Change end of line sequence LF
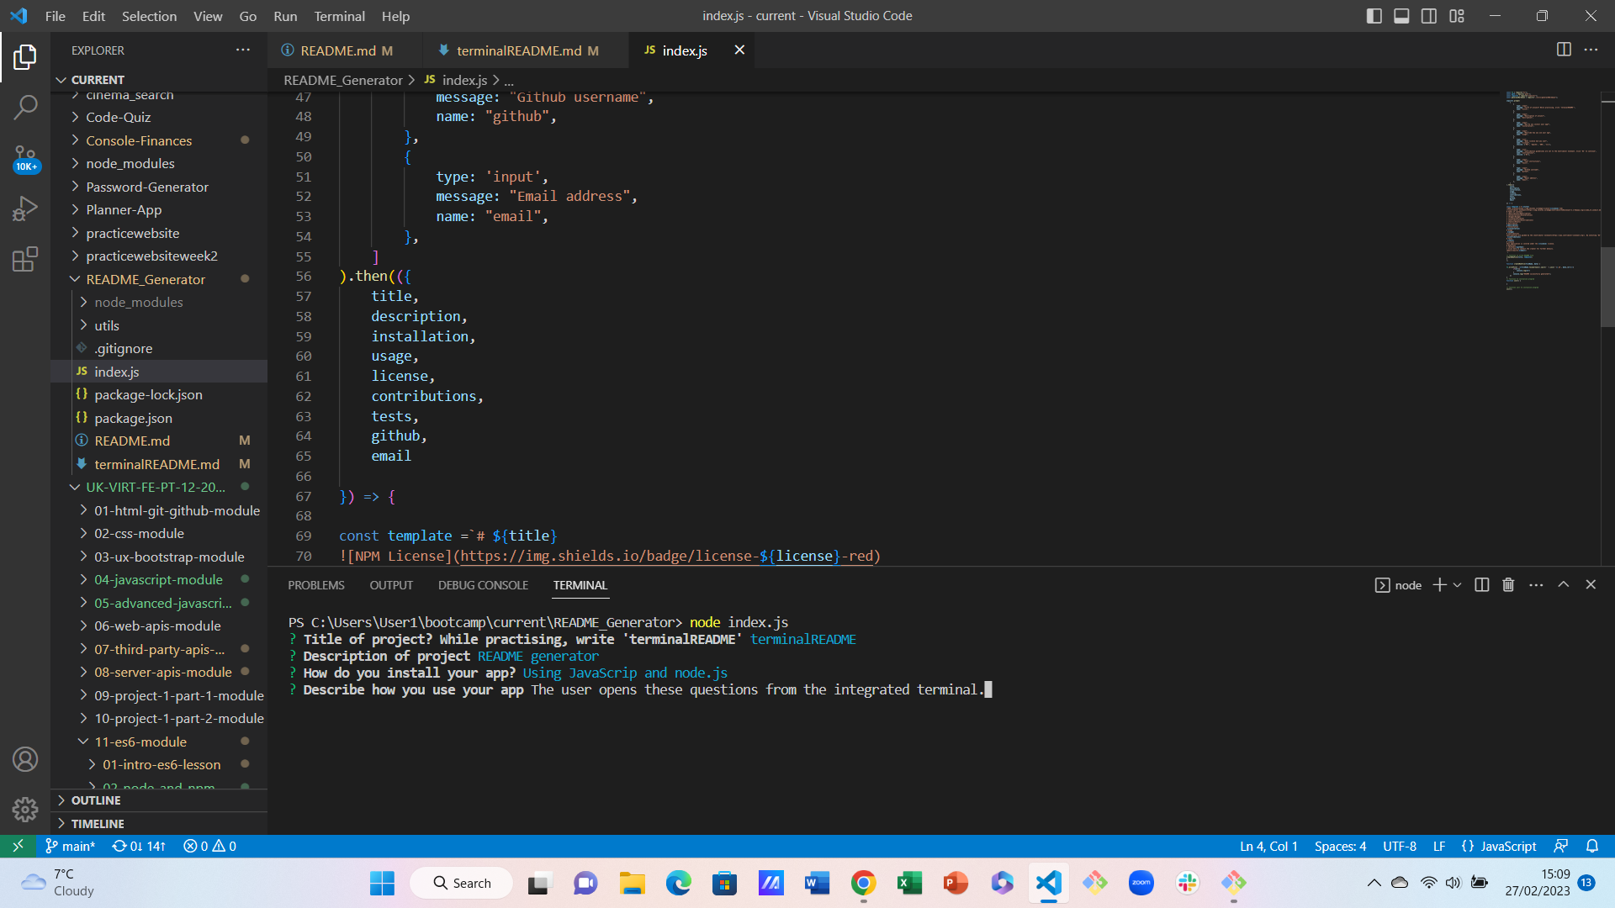 pyautogui.click(x=1439, y=846)
